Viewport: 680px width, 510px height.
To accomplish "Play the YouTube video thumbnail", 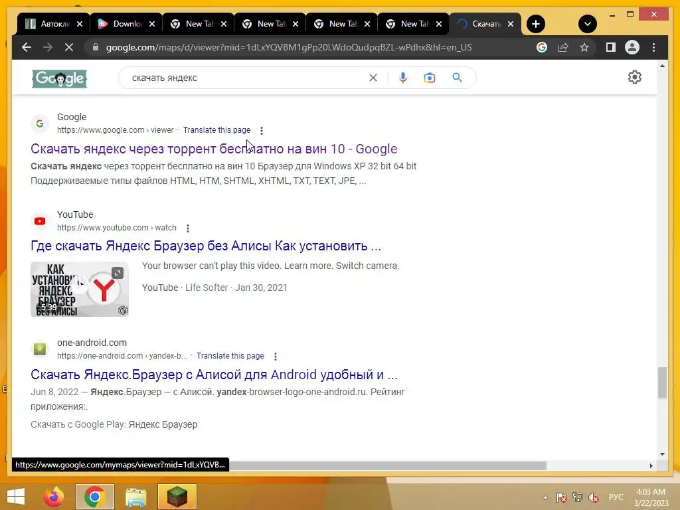I will coord(80,290).
